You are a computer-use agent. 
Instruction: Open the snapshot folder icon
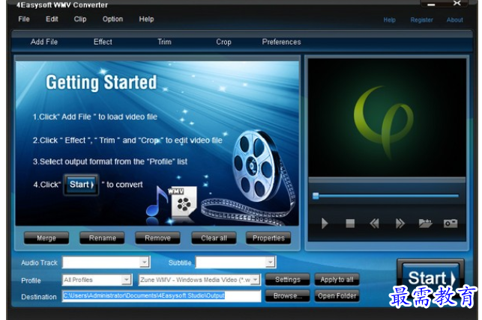coord(426,224)
